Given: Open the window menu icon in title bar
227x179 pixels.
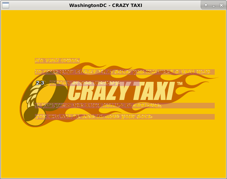Looking at the screenshot, I should (6, 5).
